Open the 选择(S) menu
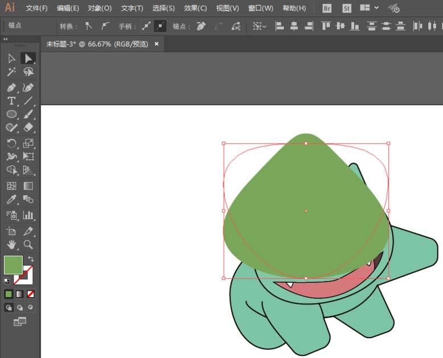The width and height of the screenshot is (443, 358). pyautogui.click(x=163, y=8)
